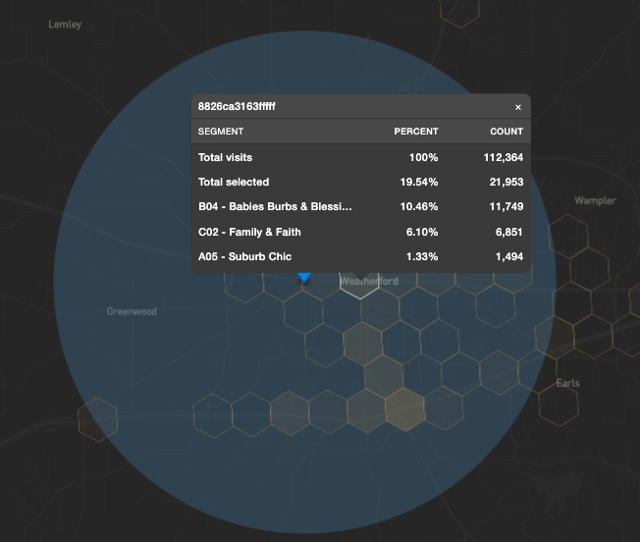The image size is (640, 542).
Task: Select the Total selected row label
Action: [x=234, y=182]
